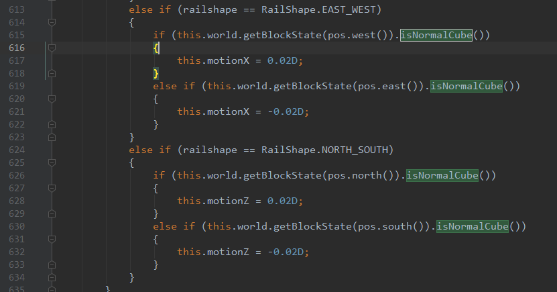Toggle the fold end marker on line 633
This screenshot has height=292, width=557.
pos(52,264)
